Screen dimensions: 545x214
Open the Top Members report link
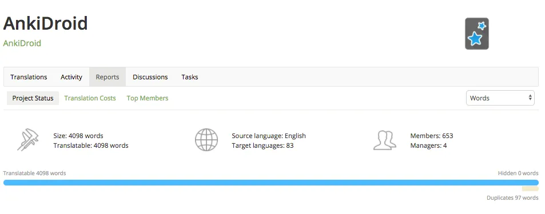coord(148,98)
